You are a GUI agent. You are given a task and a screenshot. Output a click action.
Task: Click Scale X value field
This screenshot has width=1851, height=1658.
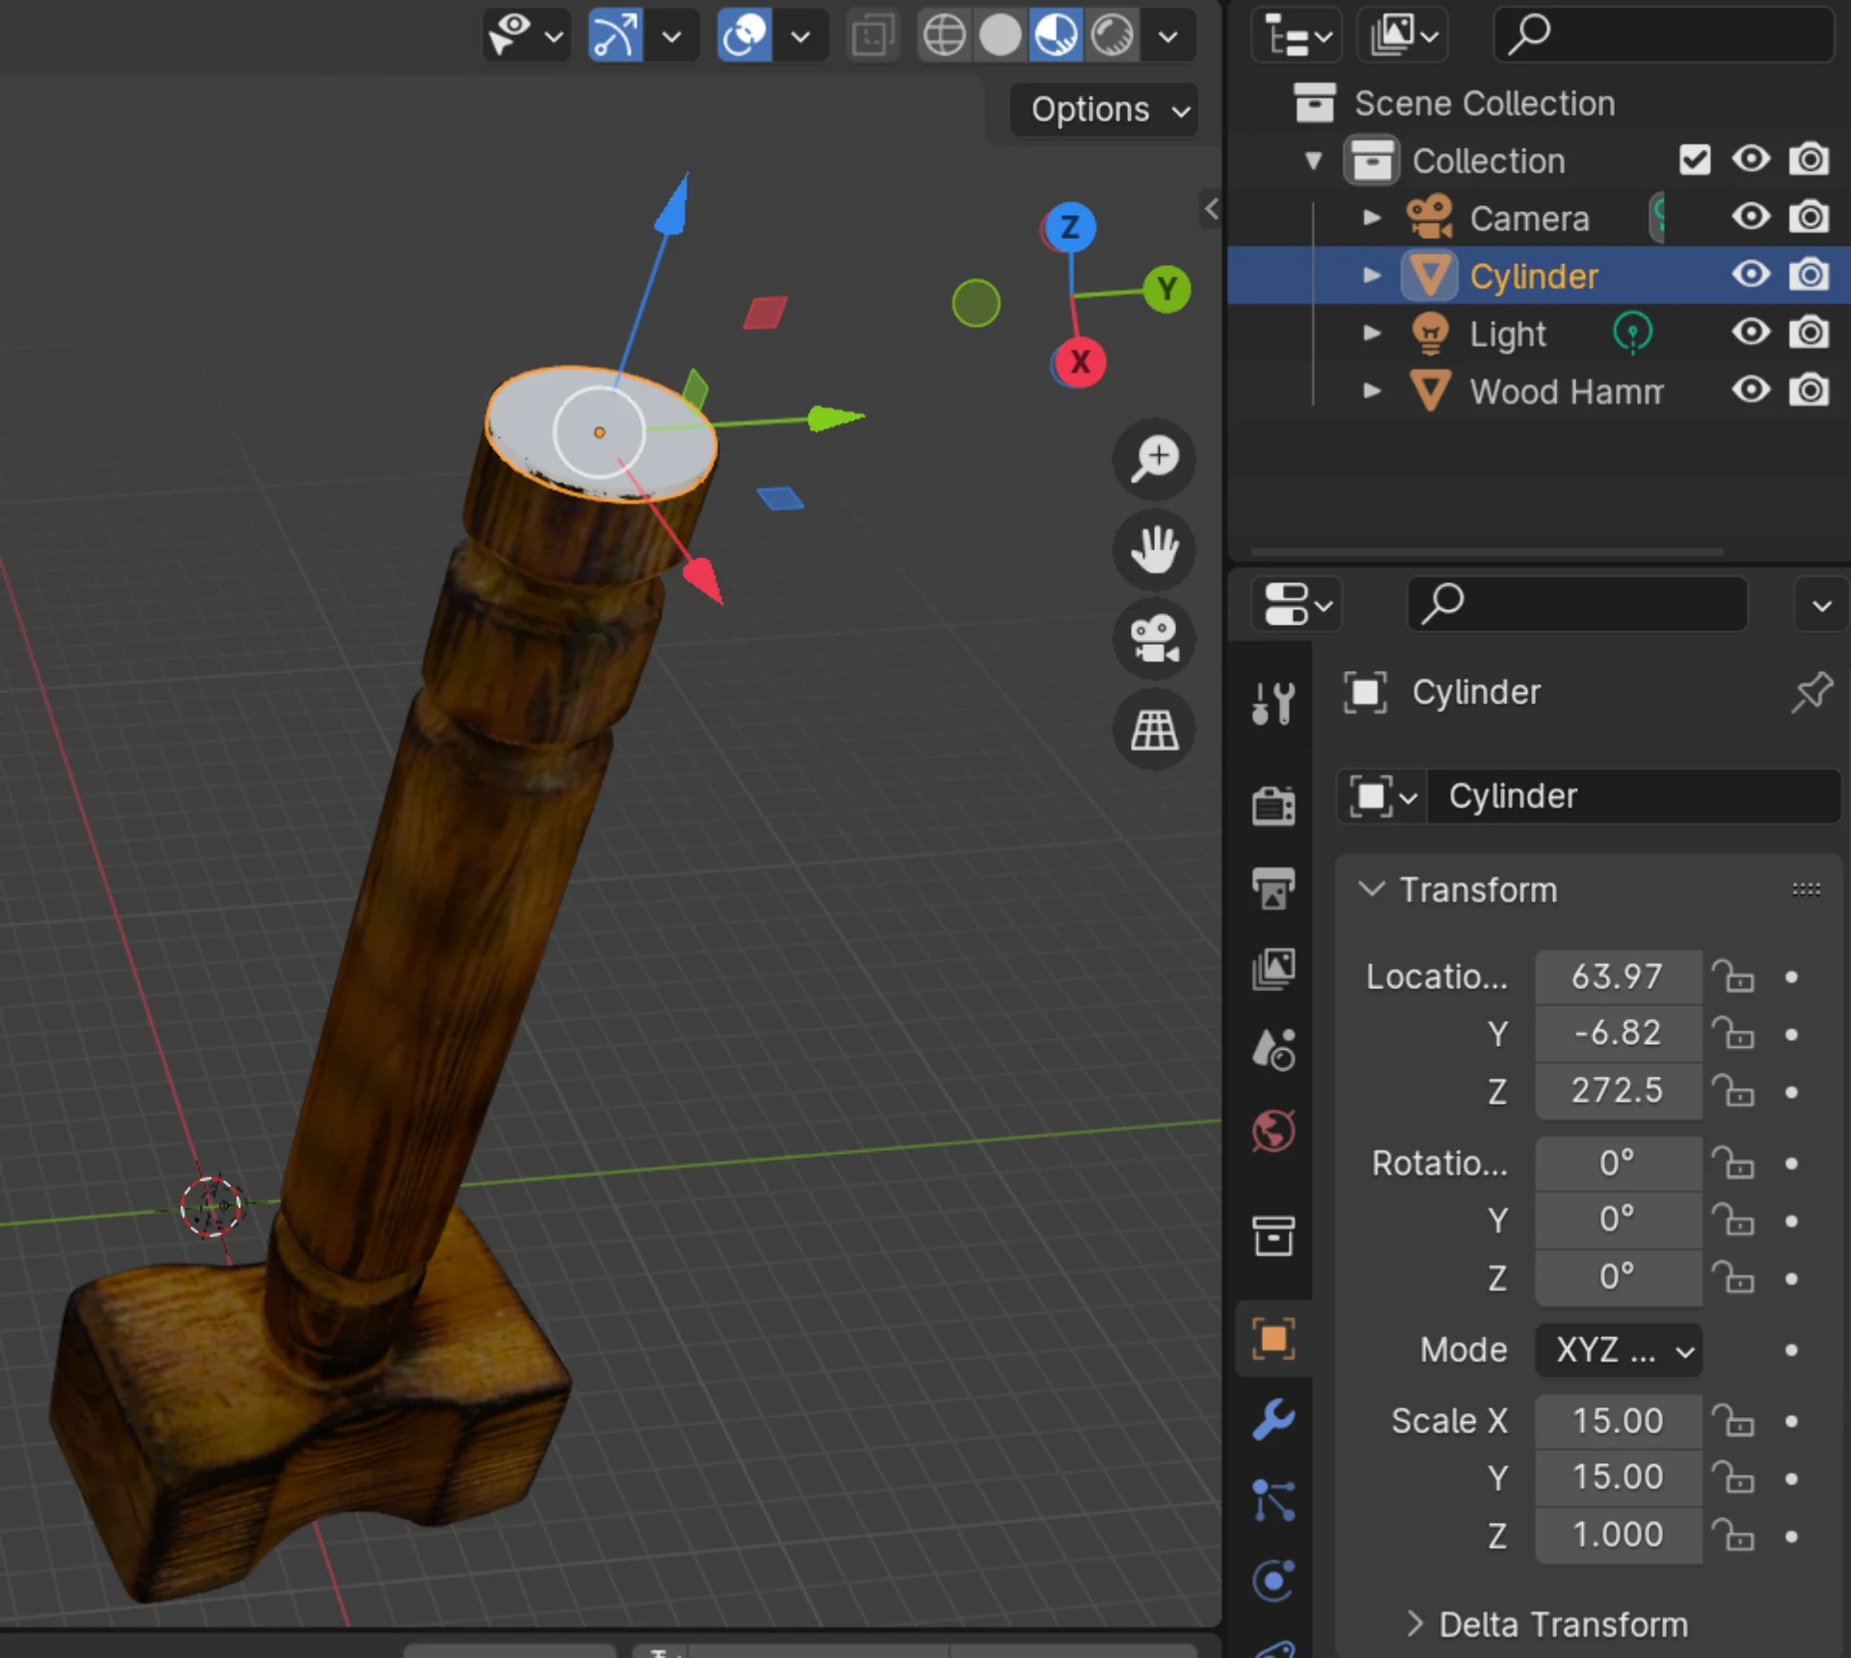point(1618,1421)
